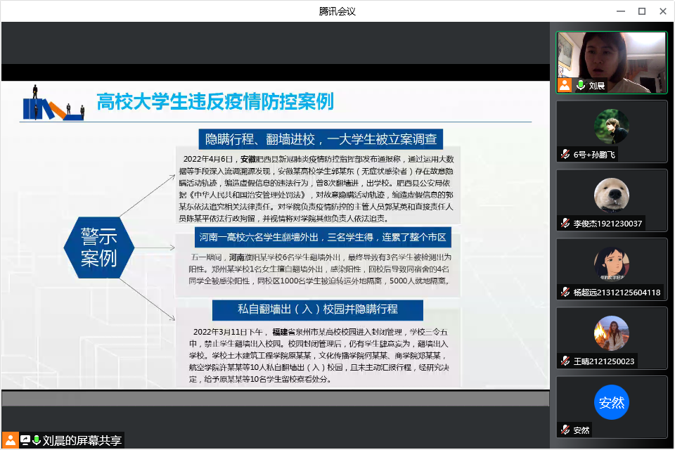Click the 腾讯会议 window title

[337, 11]
